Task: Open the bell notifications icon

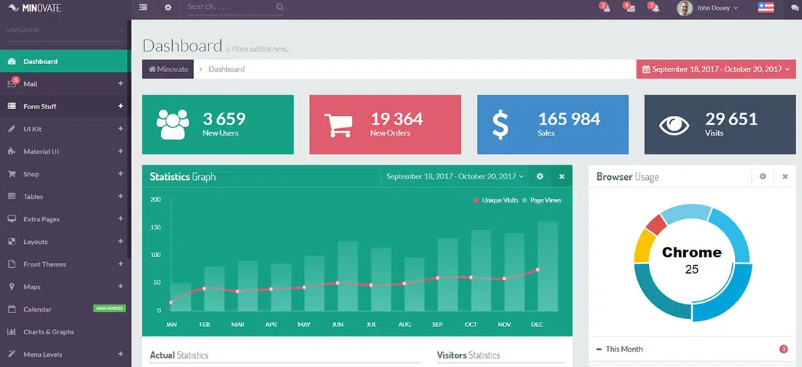Action: point(654,8)
